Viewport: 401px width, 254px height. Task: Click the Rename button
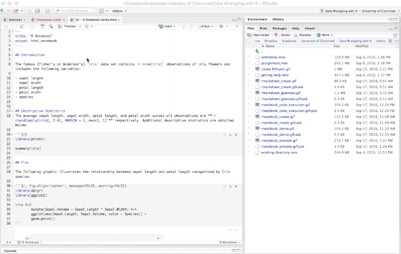(302, 35)
